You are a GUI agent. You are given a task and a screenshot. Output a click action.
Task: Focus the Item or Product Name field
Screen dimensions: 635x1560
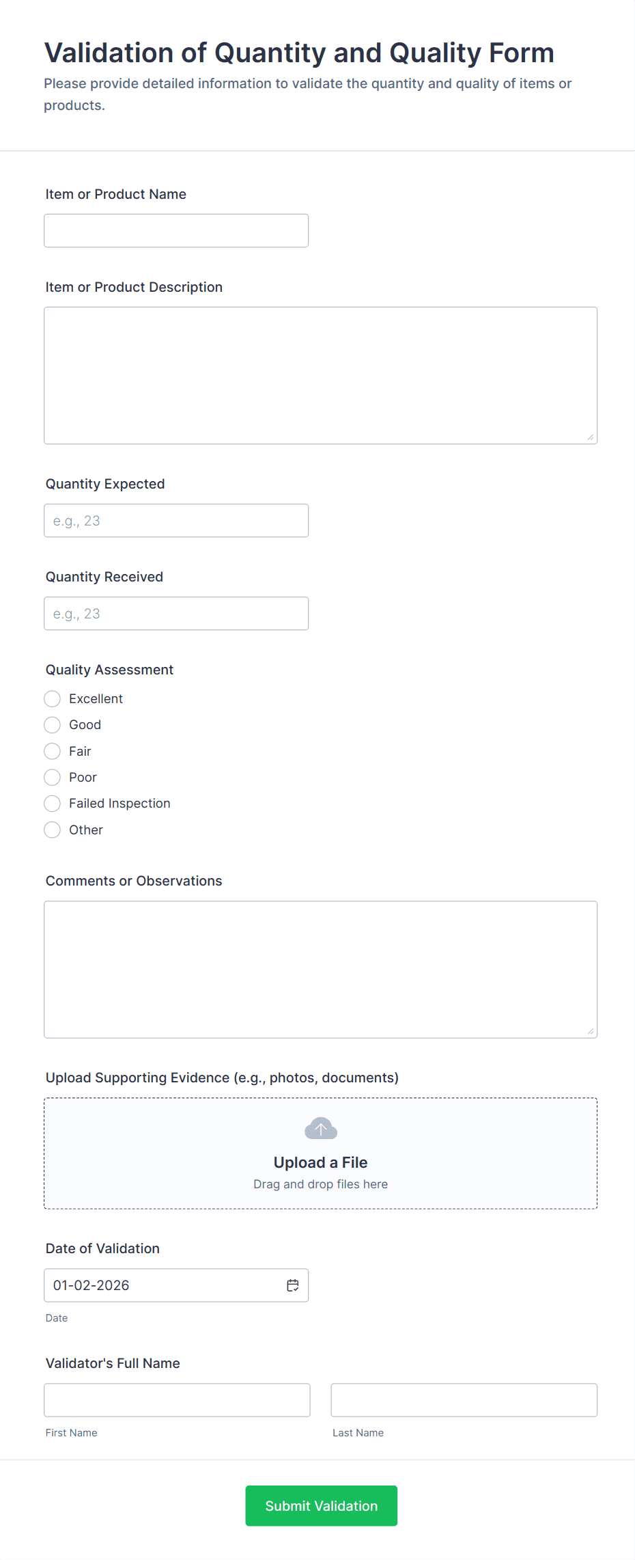point(176,230)
